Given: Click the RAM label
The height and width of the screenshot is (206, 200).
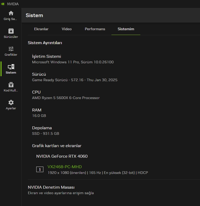Looking at the screenshot, I should pyautogui.click(x=37, y=110).
